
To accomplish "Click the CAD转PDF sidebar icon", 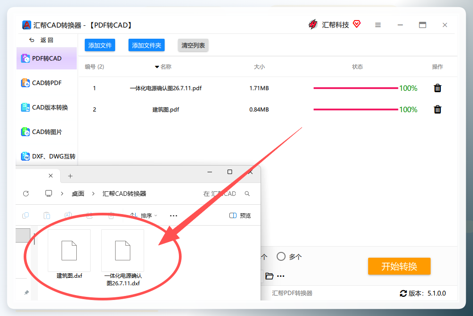I will pos(25,83).
